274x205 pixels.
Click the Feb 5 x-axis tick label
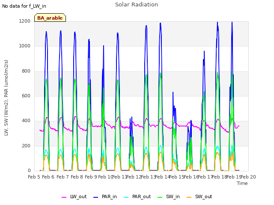34,177
